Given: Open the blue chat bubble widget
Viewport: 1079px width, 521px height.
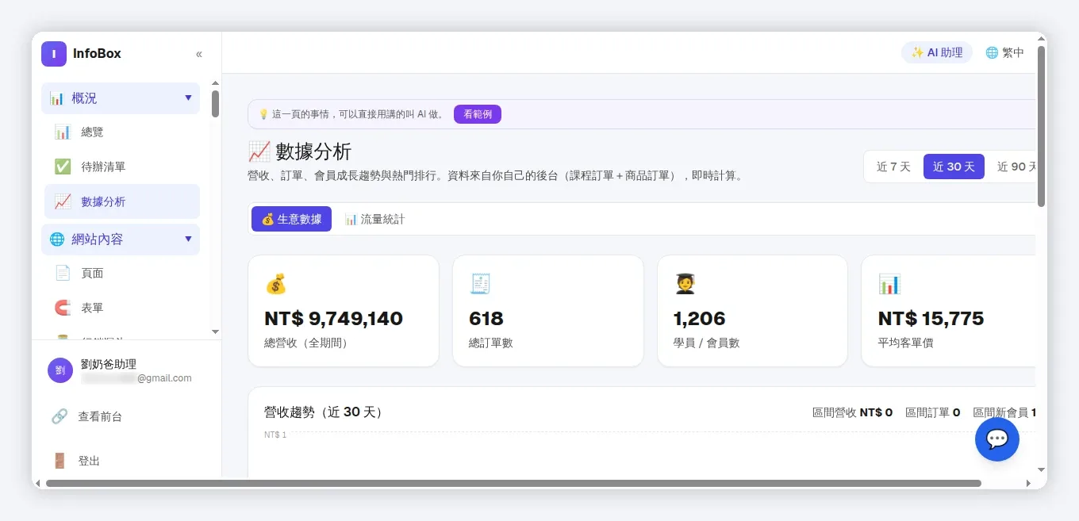Looking at the screenshot, I should coord(996,439).
